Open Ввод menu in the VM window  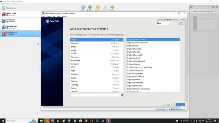(x=59, y=16)
